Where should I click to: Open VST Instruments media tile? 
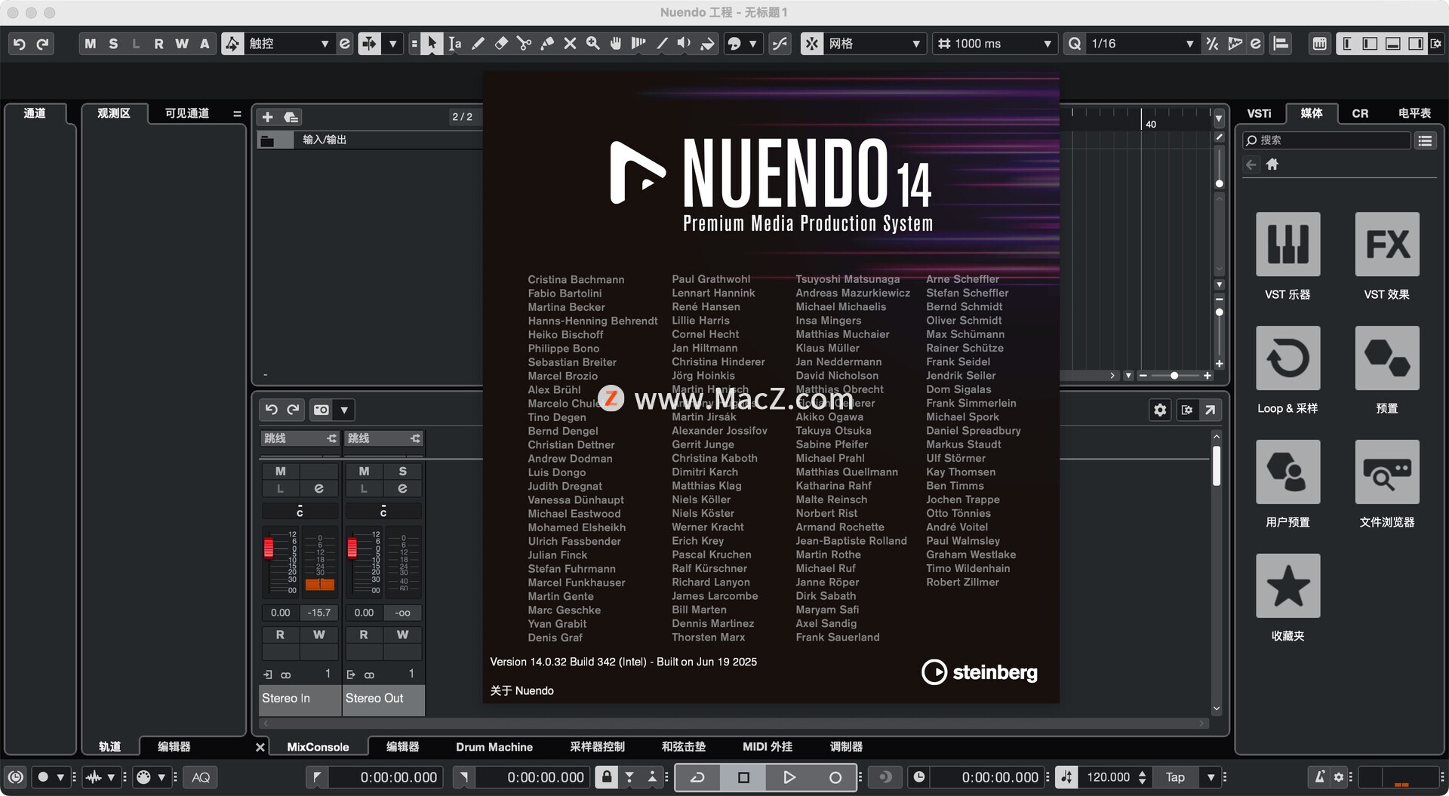coord(1287,244)
